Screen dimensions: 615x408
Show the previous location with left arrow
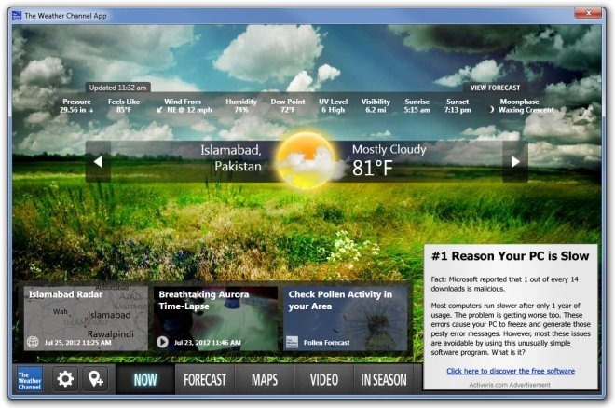(x=98, y=161)
